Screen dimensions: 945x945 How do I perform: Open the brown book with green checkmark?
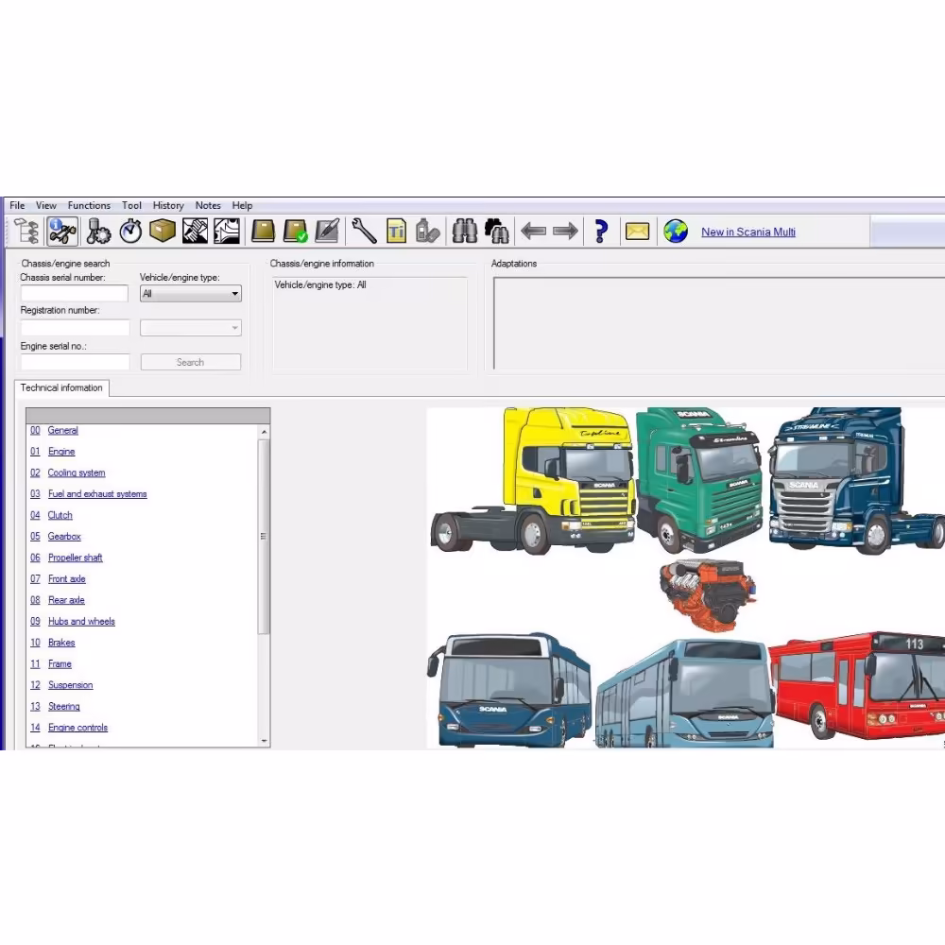pyautogui.click(x=295, y=232)
